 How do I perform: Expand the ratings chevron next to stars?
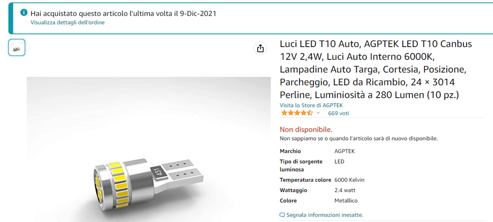click(318, 113)
